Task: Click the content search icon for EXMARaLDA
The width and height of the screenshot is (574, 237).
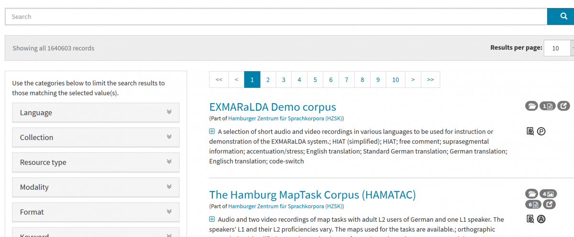Action: coord(530,131)
